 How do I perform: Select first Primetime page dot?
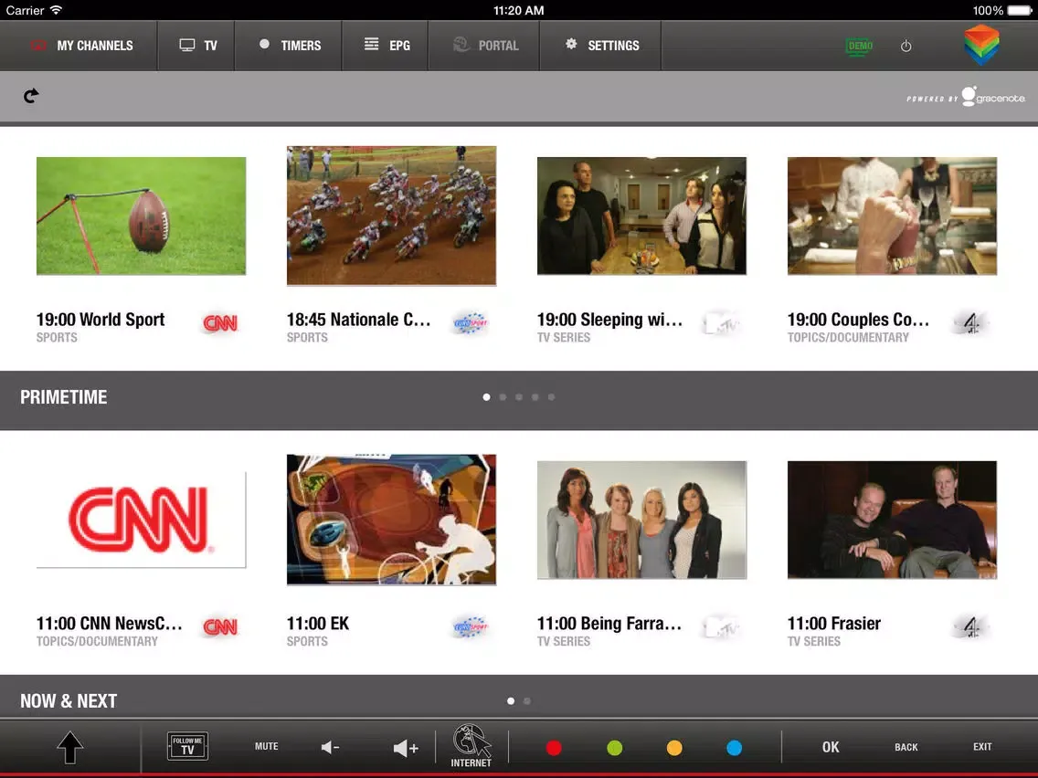tap(486, 397)
